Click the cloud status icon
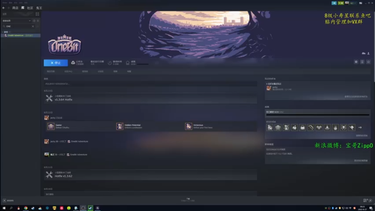This screenshot has width=375, height=211. pos(73,63)
